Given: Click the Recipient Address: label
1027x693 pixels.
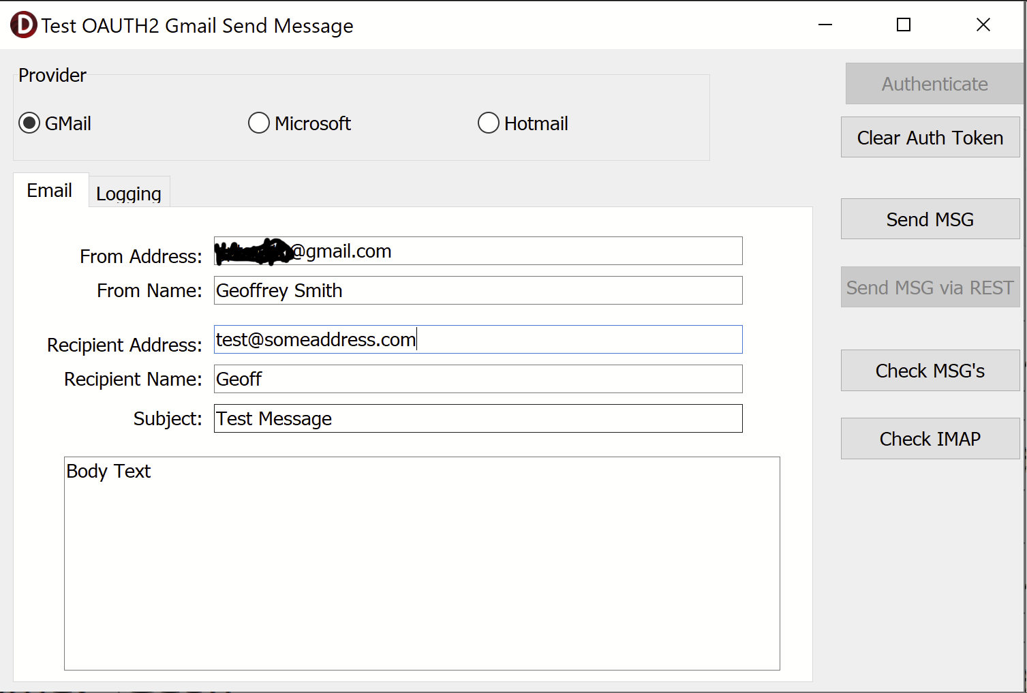Looking at the screenshot, I should point(125,345).
